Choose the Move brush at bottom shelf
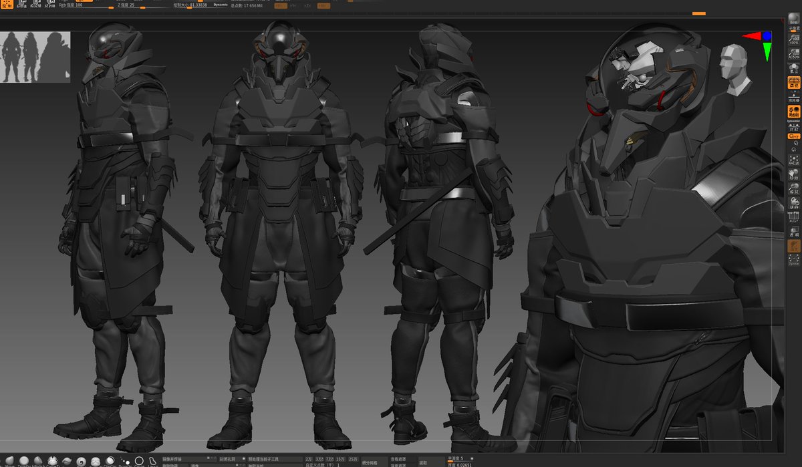 pos(10,462)
